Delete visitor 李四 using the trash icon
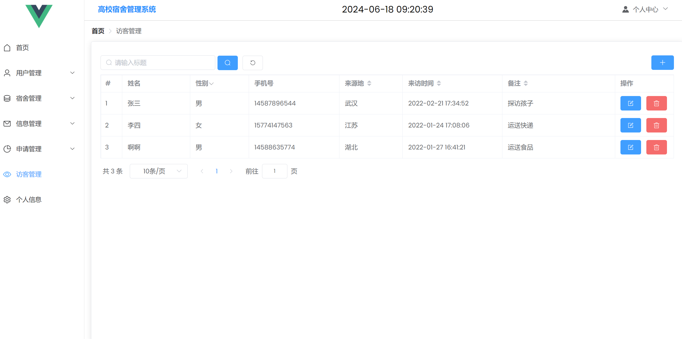682x339 pixels. coord(656,125)
